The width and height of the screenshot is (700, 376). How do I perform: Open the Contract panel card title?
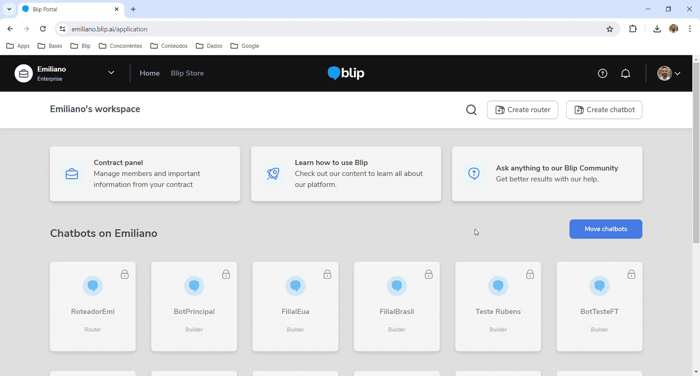[x=118, y=162]
